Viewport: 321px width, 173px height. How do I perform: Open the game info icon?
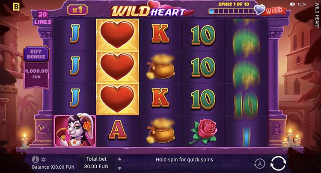[36, 159]
